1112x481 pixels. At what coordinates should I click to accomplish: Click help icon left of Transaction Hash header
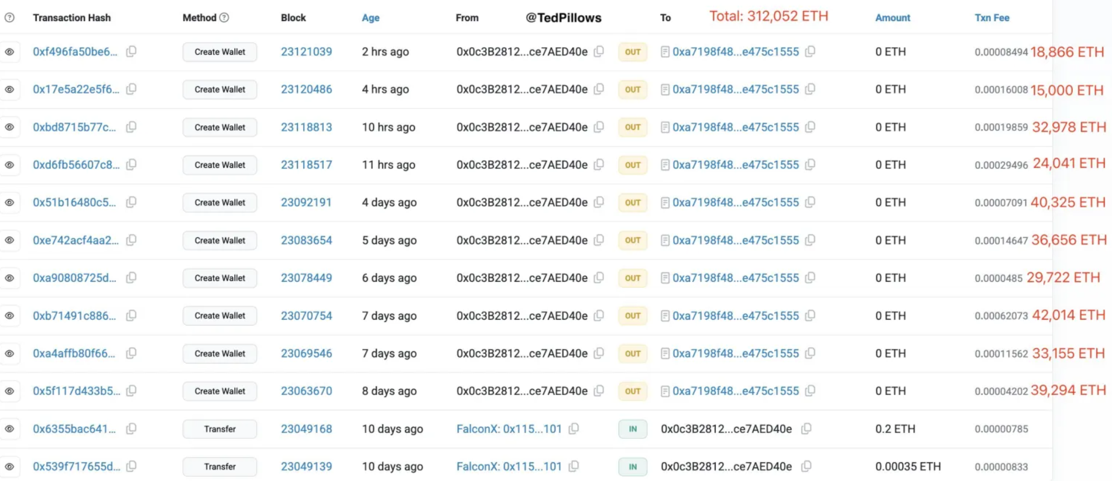tap(9, 18)
